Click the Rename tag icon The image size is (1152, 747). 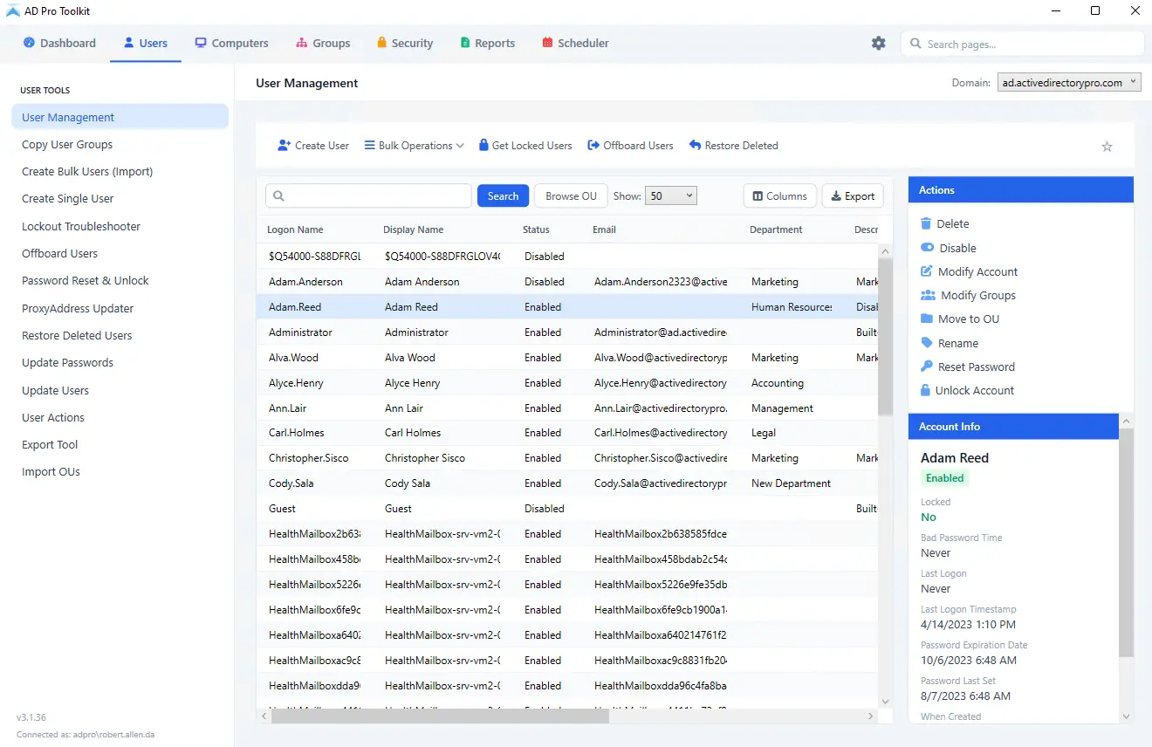[x=927, y=343]
